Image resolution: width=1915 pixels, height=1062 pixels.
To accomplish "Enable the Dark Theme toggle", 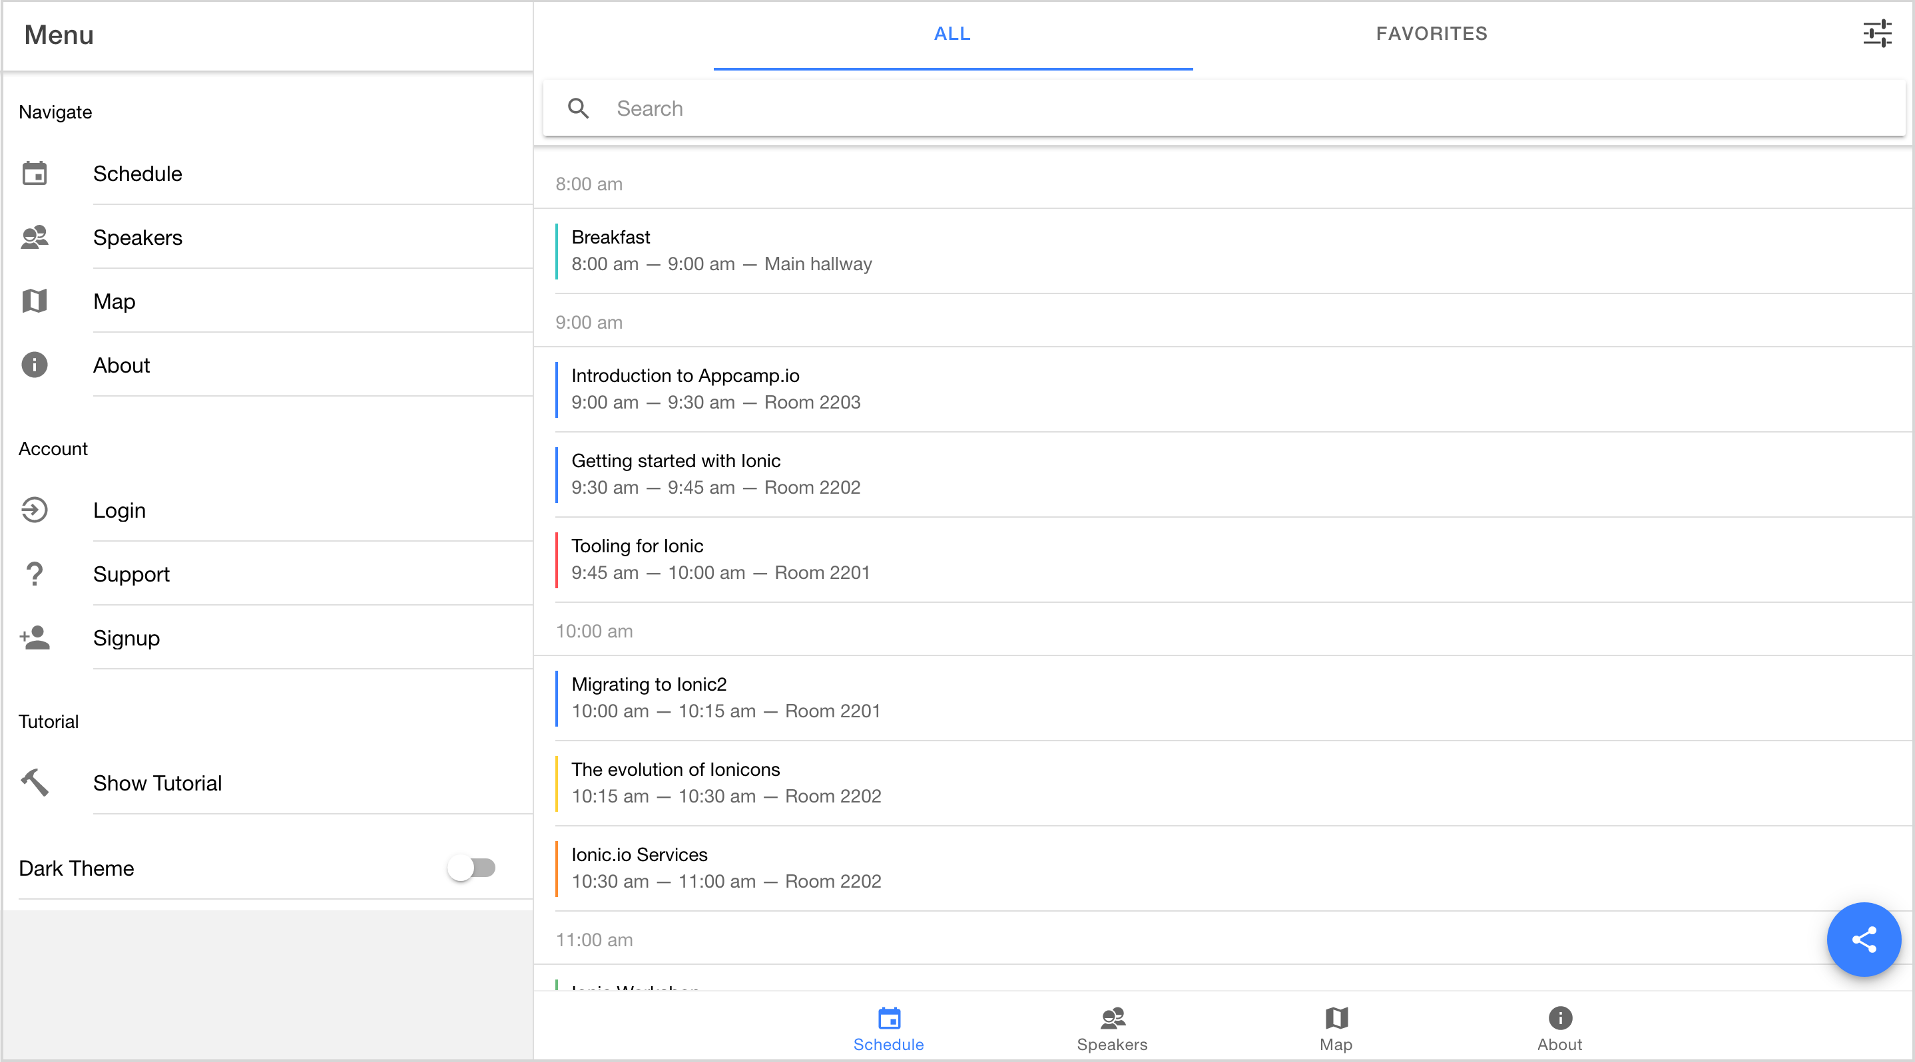I will coord(471,868).
